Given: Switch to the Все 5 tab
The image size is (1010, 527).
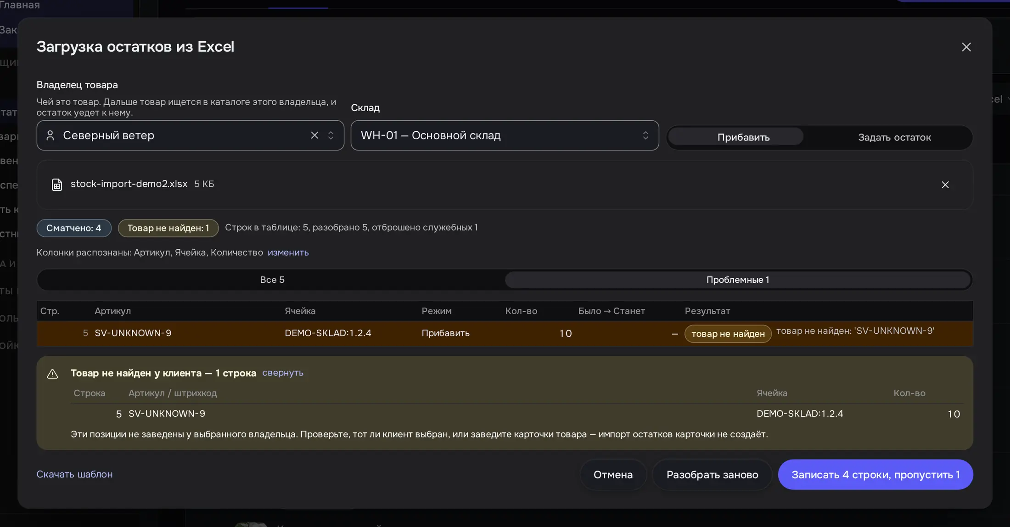Looking at the screenshot, I should coord(272,280).
